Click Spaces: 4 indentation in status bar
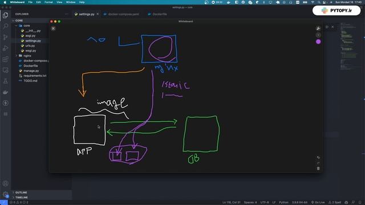 [x=250, y=203]
